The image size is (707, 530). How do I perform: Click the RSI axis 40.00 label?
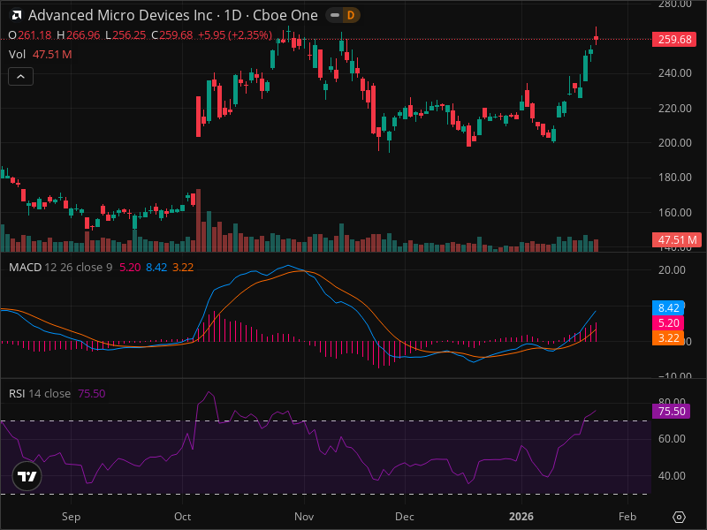tap(672, 476)
